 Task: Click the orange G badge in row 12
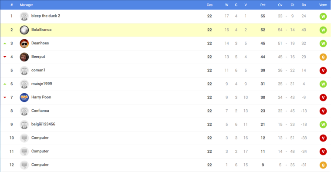(323, 165)
